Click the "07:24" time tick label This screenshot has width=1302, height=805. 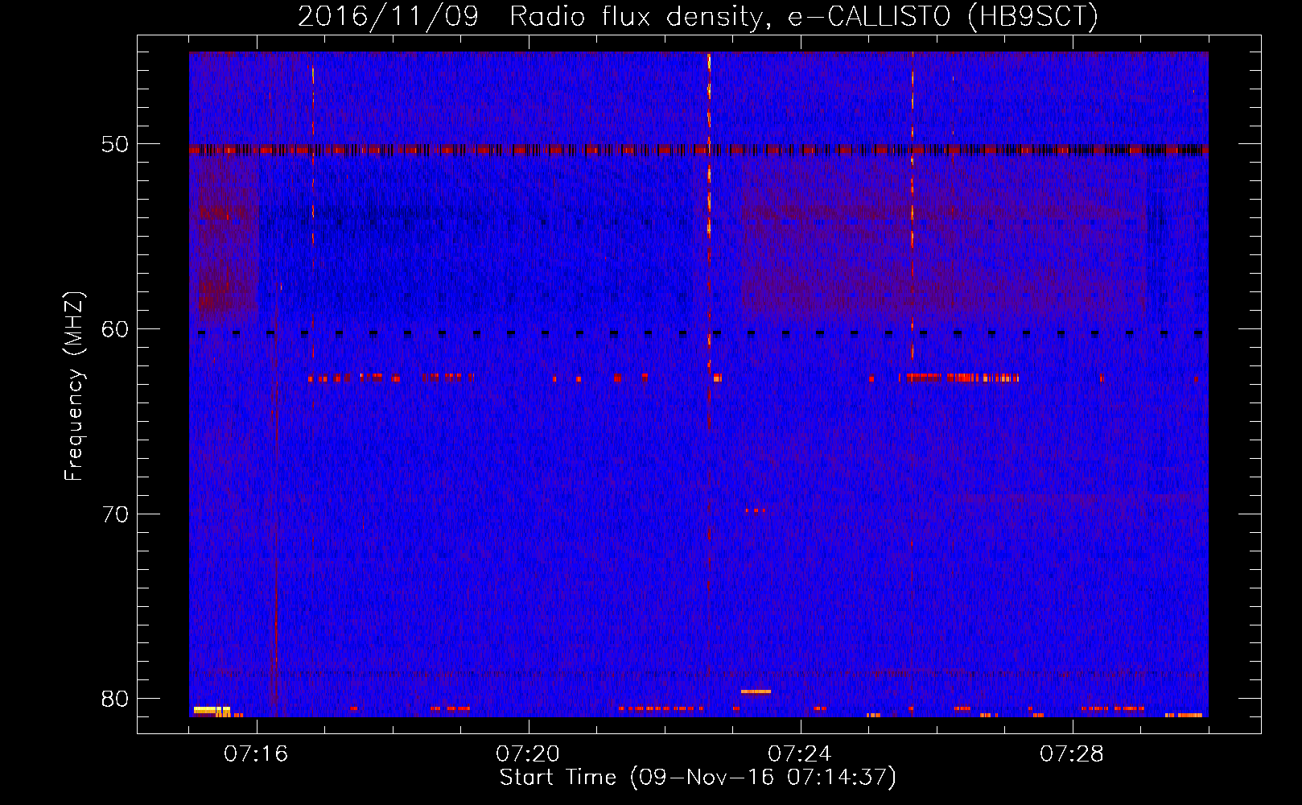coord(800,753)
